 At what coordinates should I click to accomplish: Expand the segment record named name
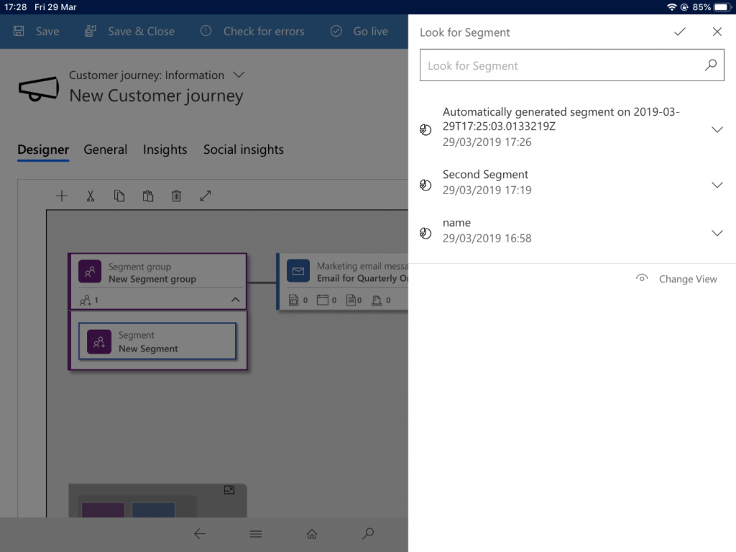tap(717, 233)
